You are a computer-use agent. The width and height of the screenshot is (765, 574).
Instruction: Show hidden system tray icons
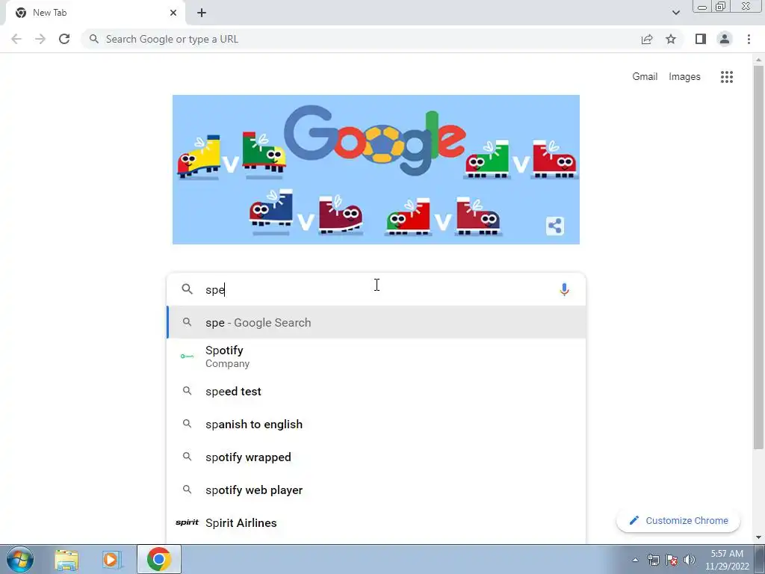pos(635,560)
